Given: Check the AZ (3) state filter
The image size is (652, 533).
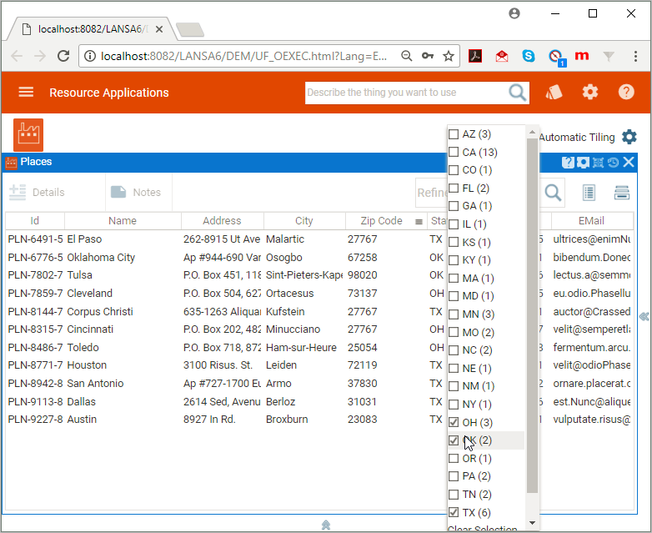Looking at the screenshot, I should pyautogui.click(x=454, y=134).
